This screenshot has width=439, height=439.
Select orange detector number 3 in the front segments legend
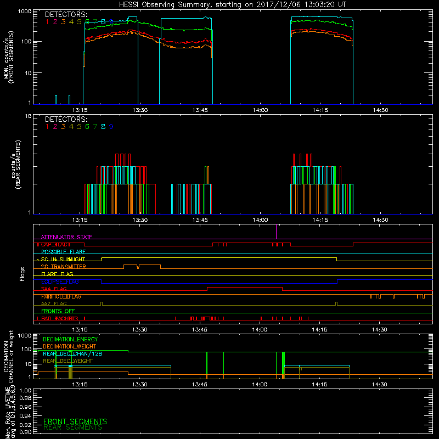pyautogui.click(x=63, y=22)
